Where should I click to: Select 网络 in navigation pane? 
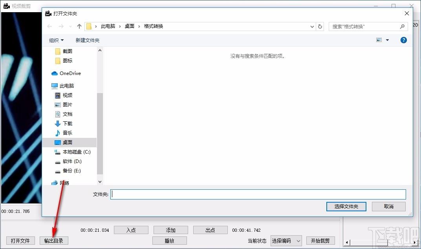64,183
